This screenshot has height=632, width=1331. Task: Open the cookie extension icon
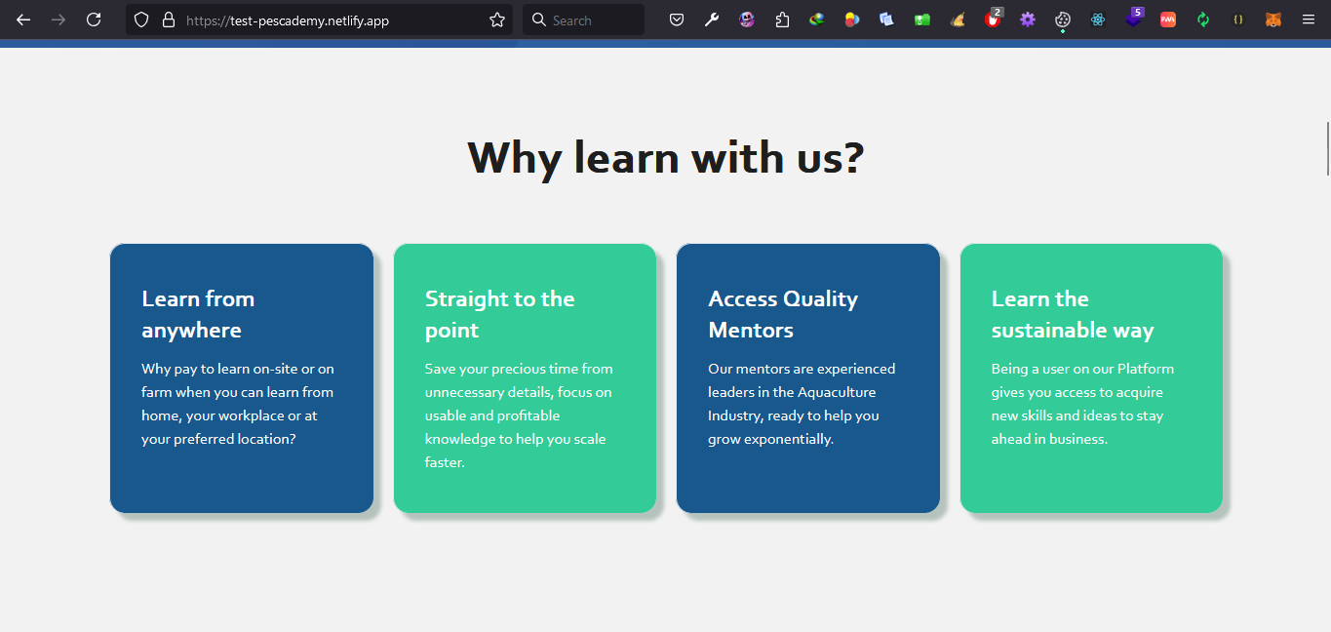[1063, 20]
